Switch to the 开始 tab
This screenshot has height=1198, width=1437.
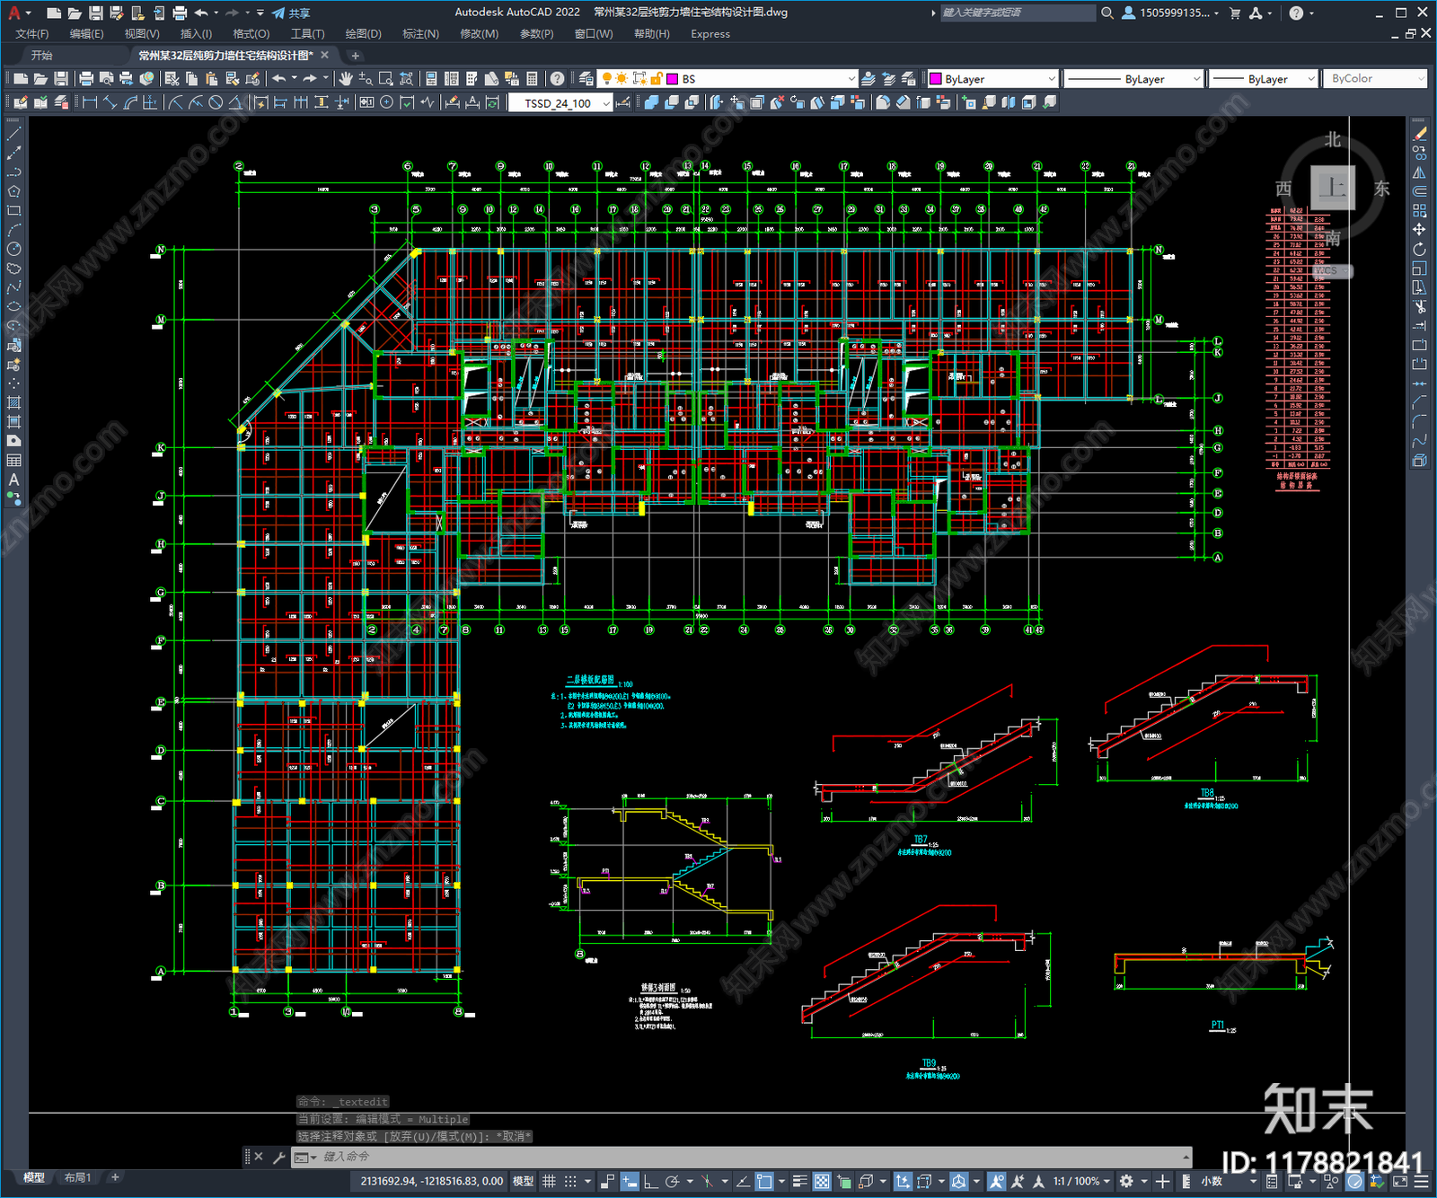(x=42, y=56)
